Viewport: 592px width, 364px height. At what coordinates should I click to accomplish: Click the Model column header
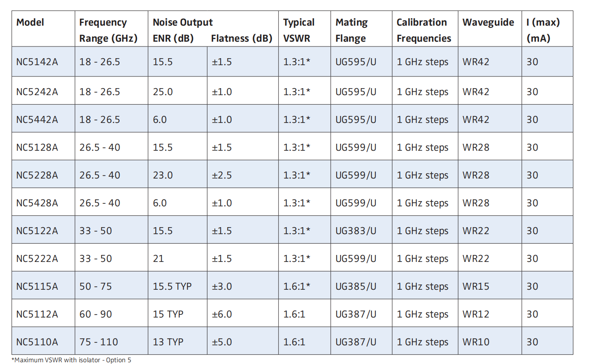[x=30, y=22]
